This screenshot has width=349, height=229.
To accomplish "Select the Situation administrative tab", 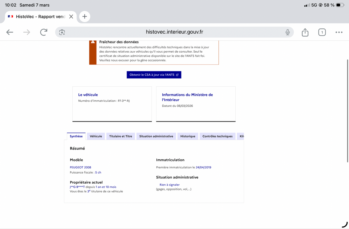I will click(156, 136).
